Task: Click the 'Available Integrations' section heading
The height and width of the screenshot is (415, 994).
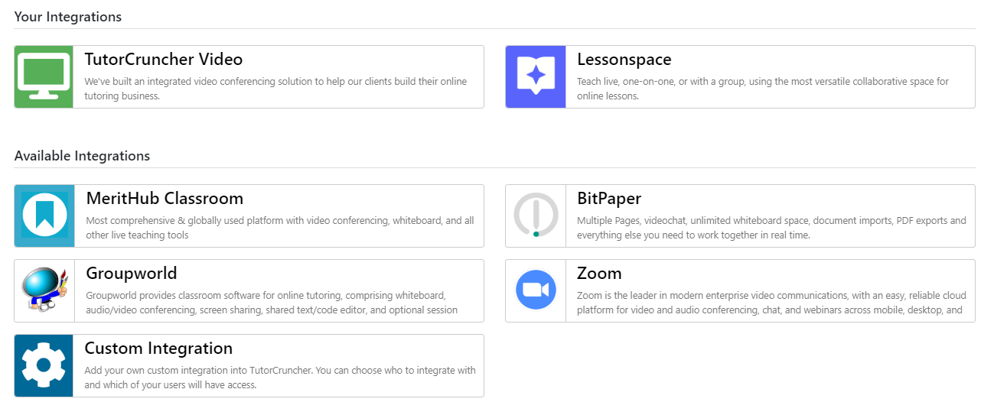Action: click(82, 156)
